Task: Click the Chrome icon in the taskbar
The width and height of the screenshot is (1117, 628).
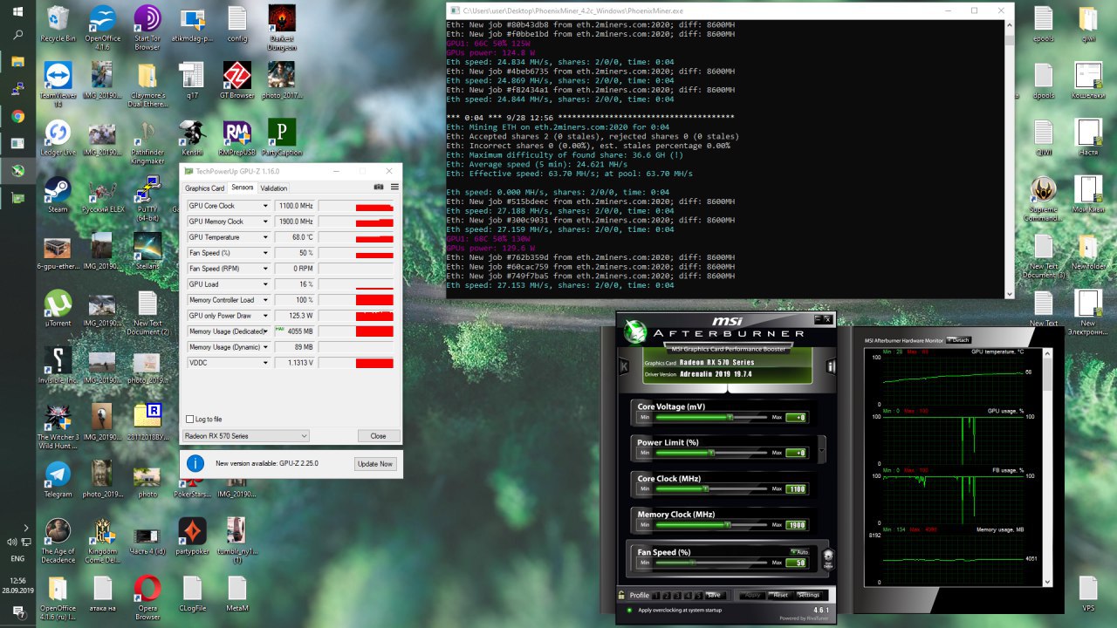Action: 17,116
